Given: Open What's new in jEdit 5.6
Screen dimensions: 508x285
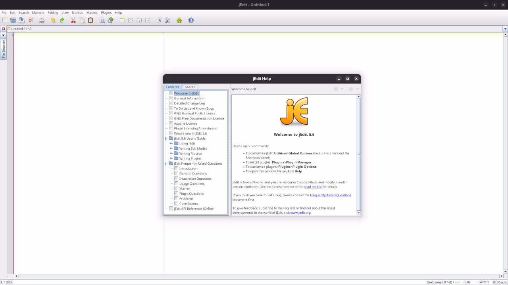Looking at the screenshot, I should pyautogui.click(x=190, y=133).
